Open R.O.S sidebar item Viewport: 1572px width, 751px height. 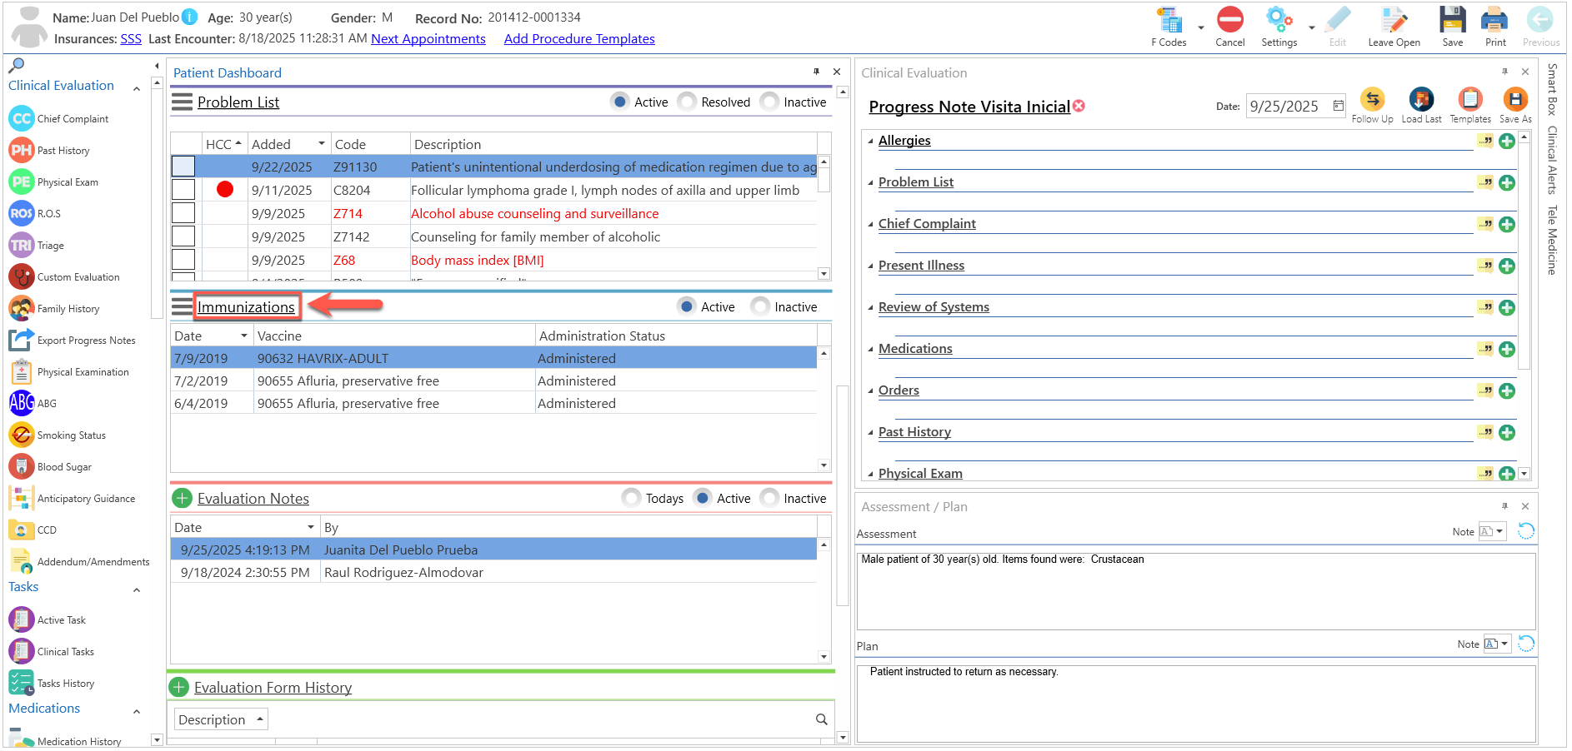[35, 214]
